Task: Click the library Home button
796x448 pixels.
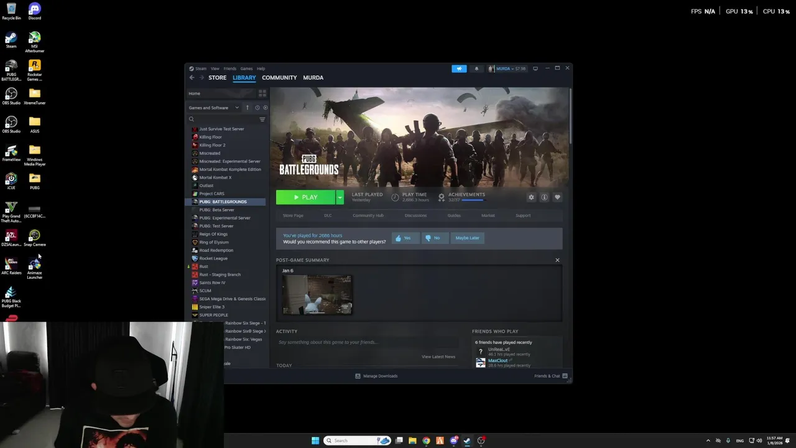Action: (221, 93)
